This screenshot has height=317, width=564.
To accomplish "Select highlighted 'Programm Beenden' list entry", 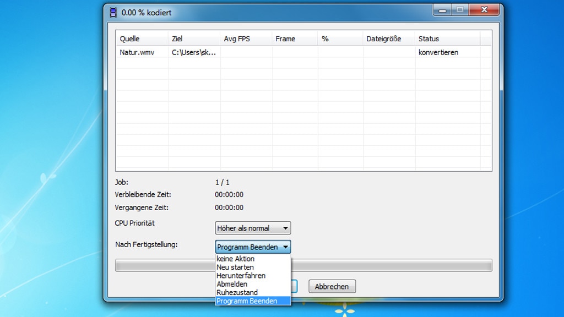I will coord(253,301).
